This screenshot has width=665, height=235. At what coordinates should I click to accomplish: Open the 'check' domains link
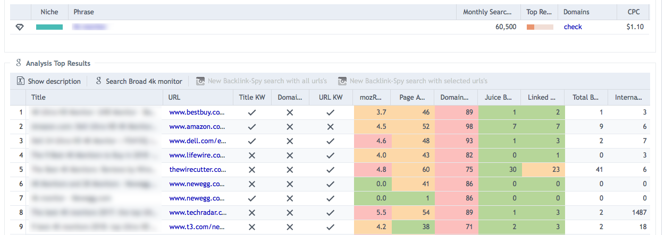tap(573, 27)
